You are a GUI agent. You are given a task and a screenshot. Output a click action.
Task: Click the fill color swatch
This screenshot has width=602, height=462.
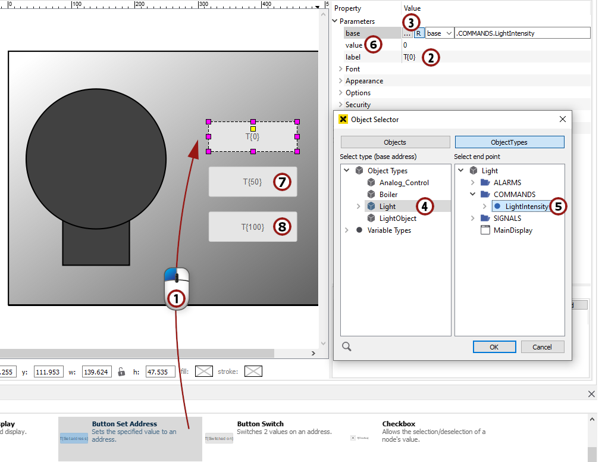204,371
